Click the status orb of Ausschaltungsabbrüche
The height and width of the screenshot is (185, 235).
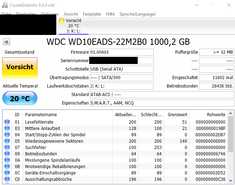tap(7, 179)
